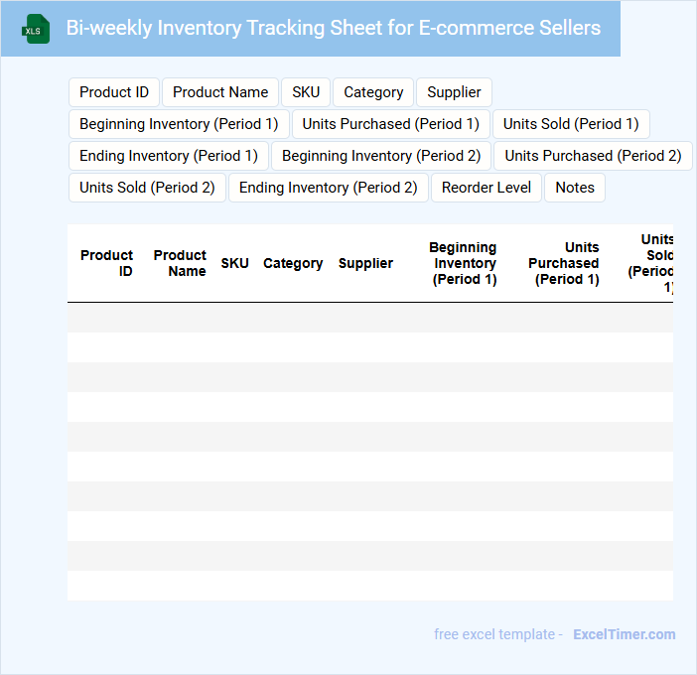This screenshot has width=697, height=675.
Task: Open the ExcelTimer.com link
Action: click(624, 634)
